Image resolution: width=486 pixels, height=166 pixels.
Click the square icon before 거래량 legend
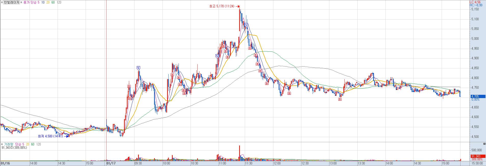coord(2,144)
